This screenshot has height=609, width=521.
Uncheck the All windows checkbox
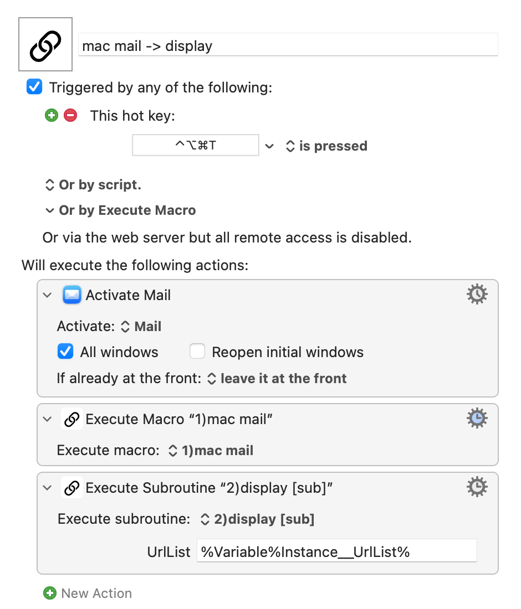[65, 352]
